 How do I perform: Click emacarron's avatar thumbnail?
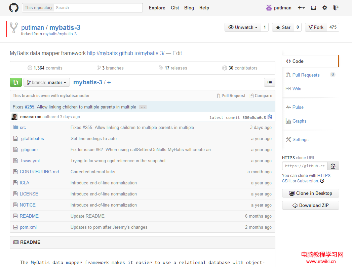[x=15, y=117]
